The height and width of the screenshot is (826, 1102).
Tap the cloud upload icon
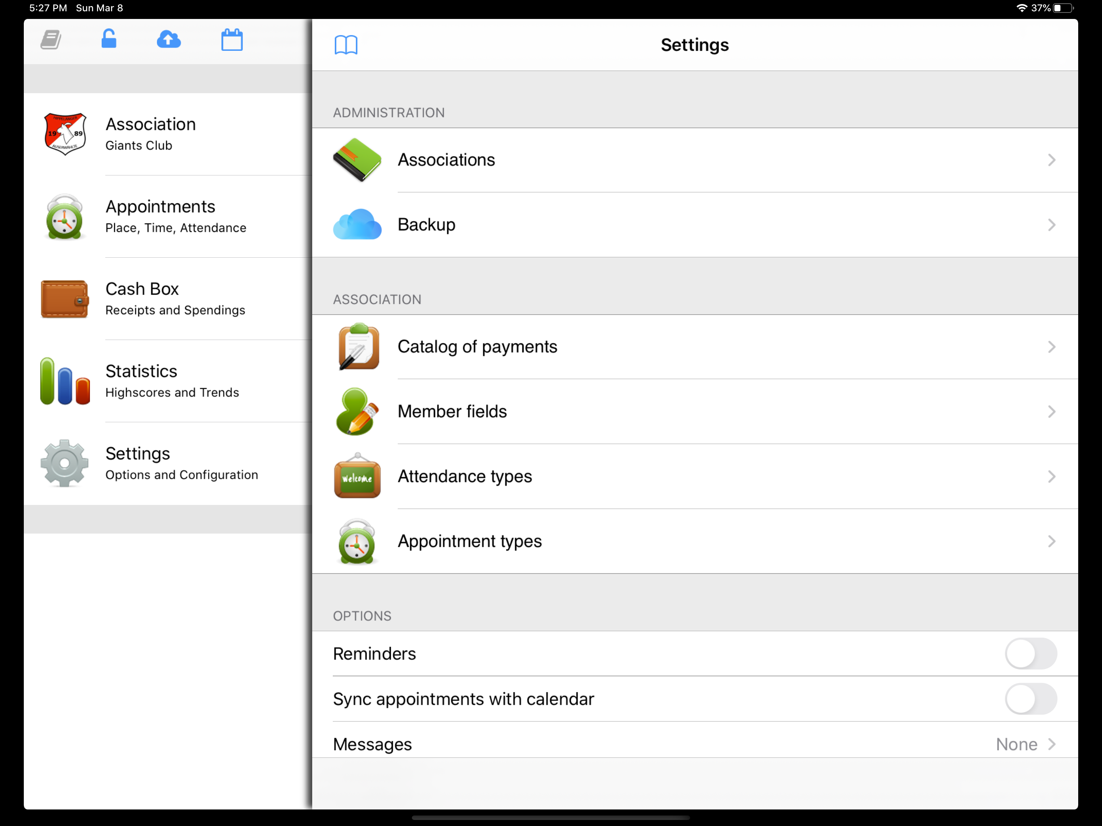click(x=169, y=40)
